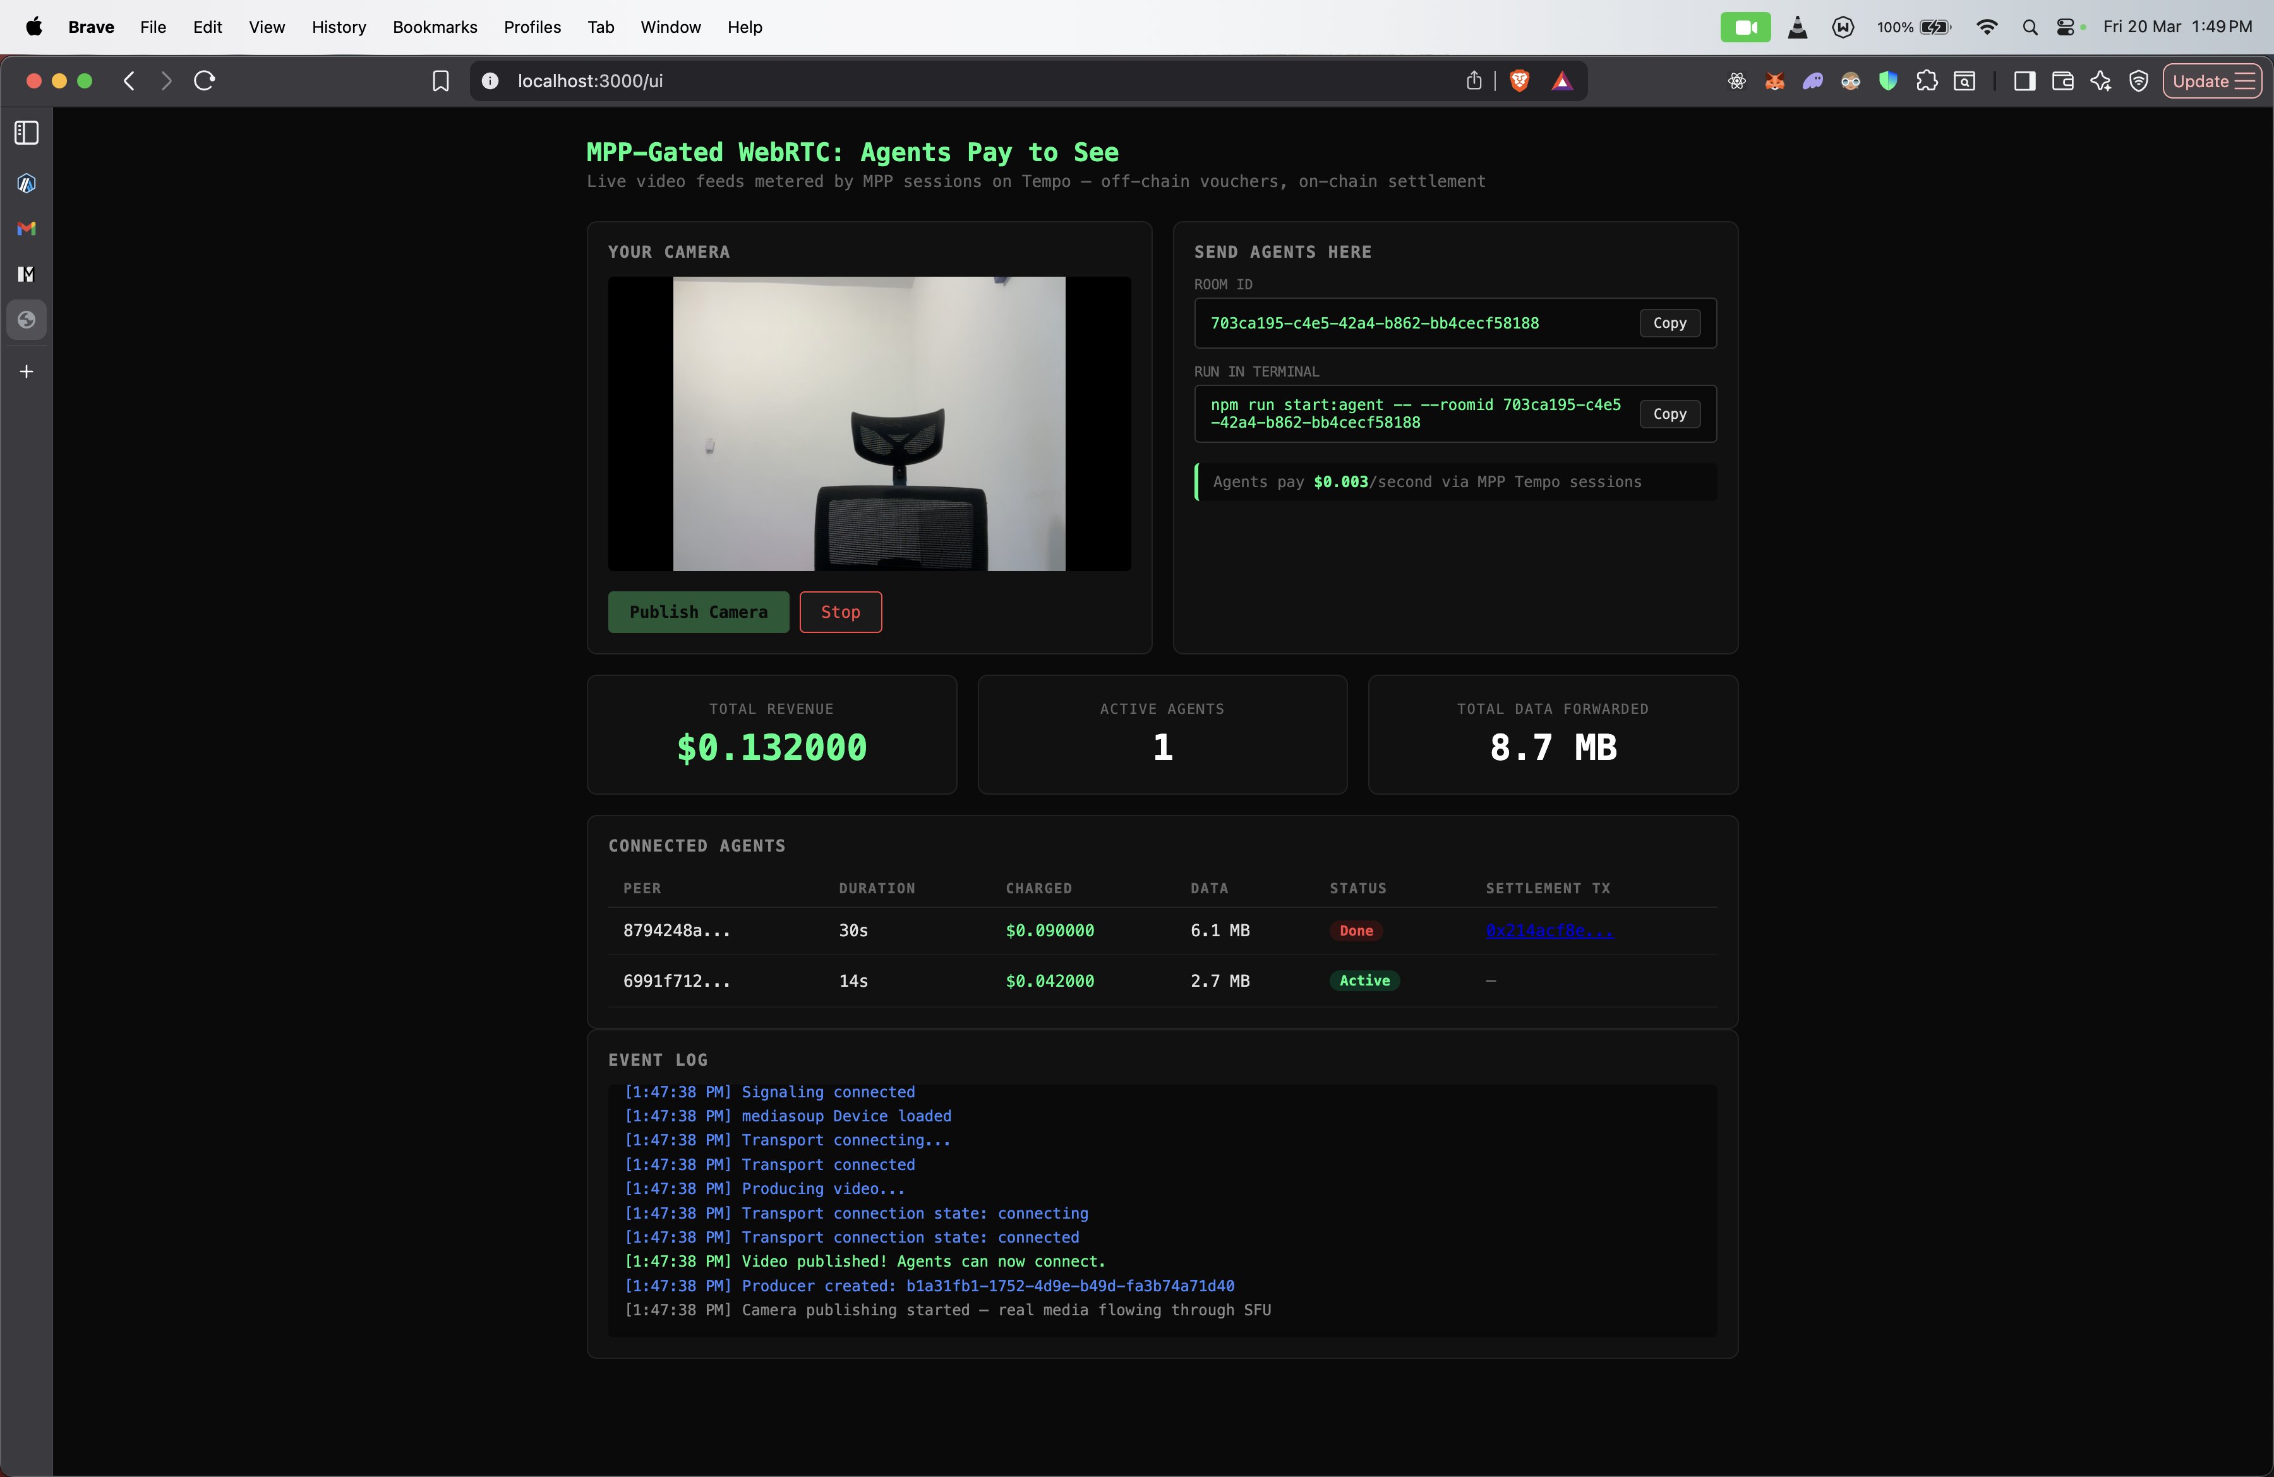2274x1477 pixels.
Task: Open the bookmark page icon
Action: point(440,81)
